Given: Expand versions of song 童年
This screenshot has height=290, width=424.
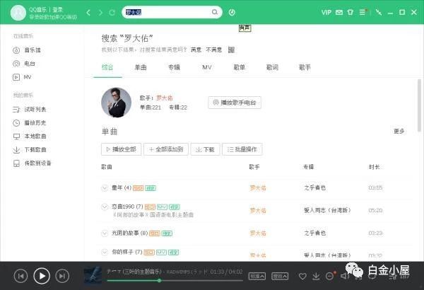Looking at the screenshot, I should click(105, 187).
